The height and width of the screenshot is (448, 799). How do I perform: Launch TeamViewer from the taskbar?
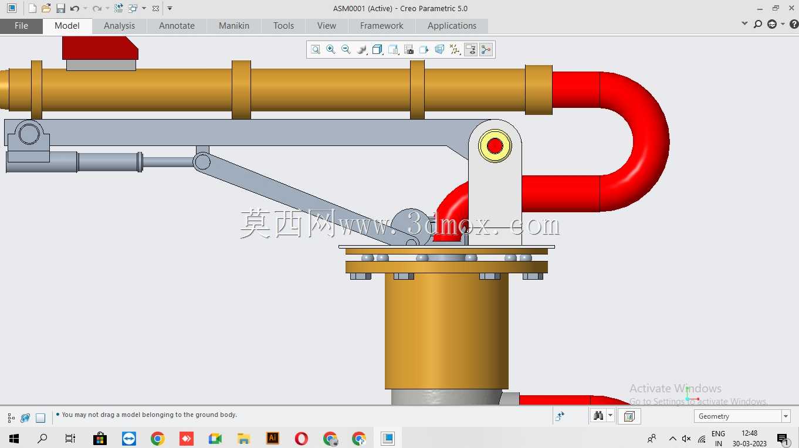(x=129, y=439)
